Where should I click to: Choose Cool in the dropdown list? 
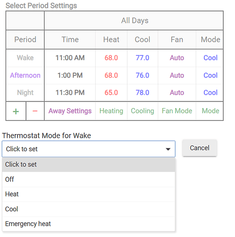89,209
